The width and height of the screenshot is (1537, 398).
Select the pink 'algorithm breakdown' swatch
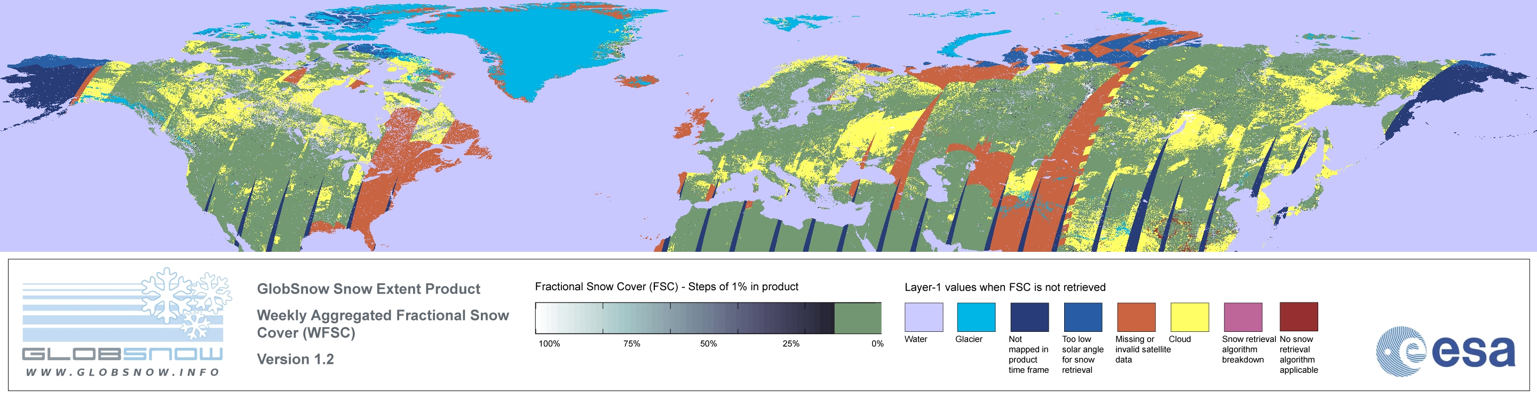click(x=1243, y=317)
